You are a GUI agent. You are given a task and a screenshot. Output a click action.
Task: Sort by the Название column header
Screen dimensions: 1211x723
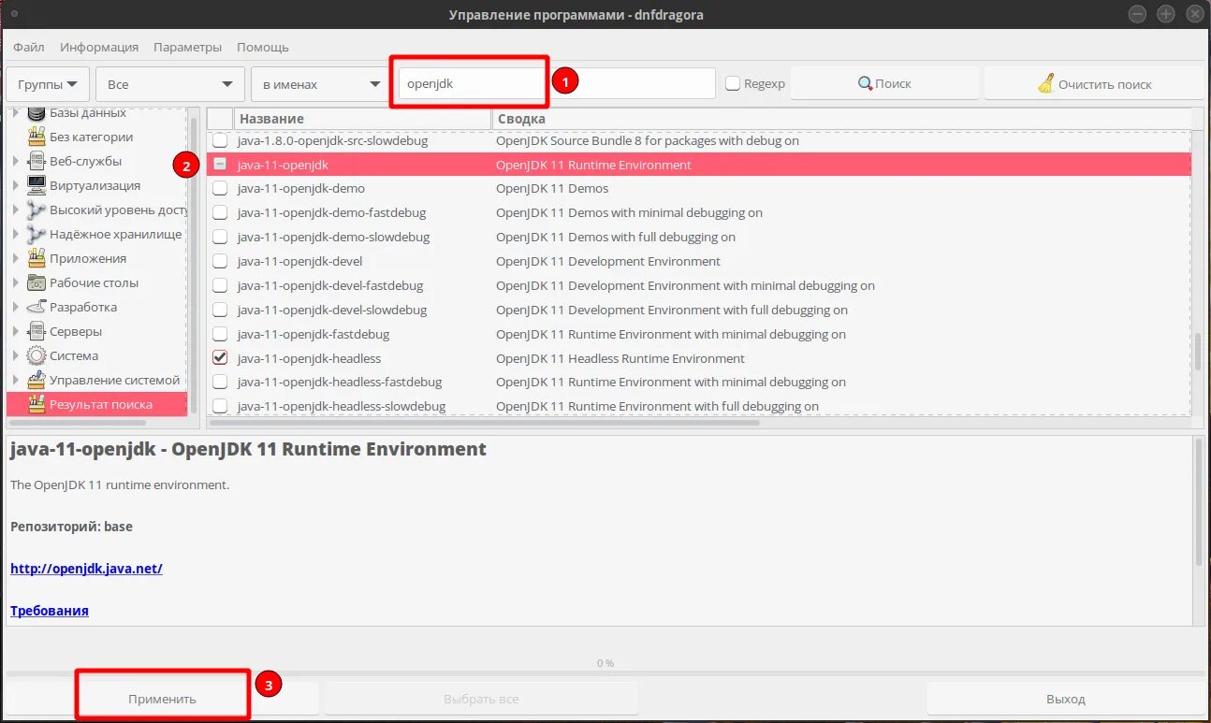click(362, 119)
